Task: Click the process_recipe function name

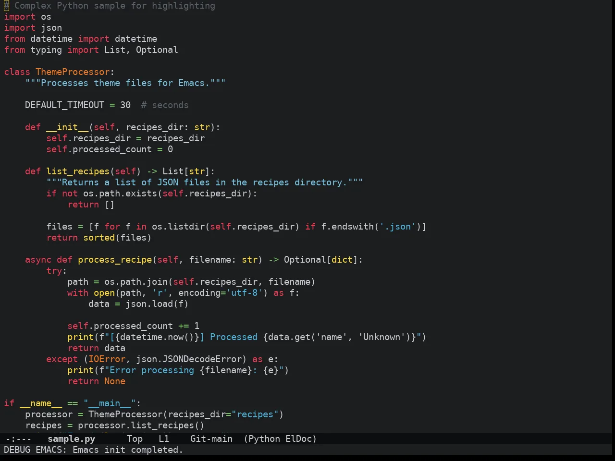Action: tap(115, 260)
